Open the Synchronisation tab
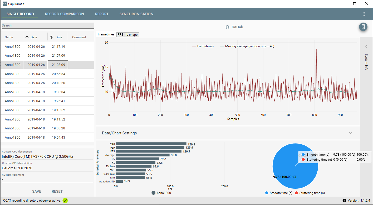The width and height of the screenshot is (373, 205). [136, 14]
